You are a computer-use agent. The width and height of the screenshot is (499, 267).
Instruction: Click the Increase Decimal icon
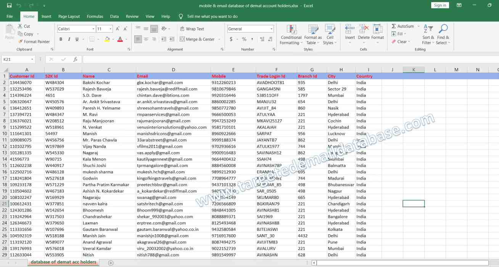point(262,38)
